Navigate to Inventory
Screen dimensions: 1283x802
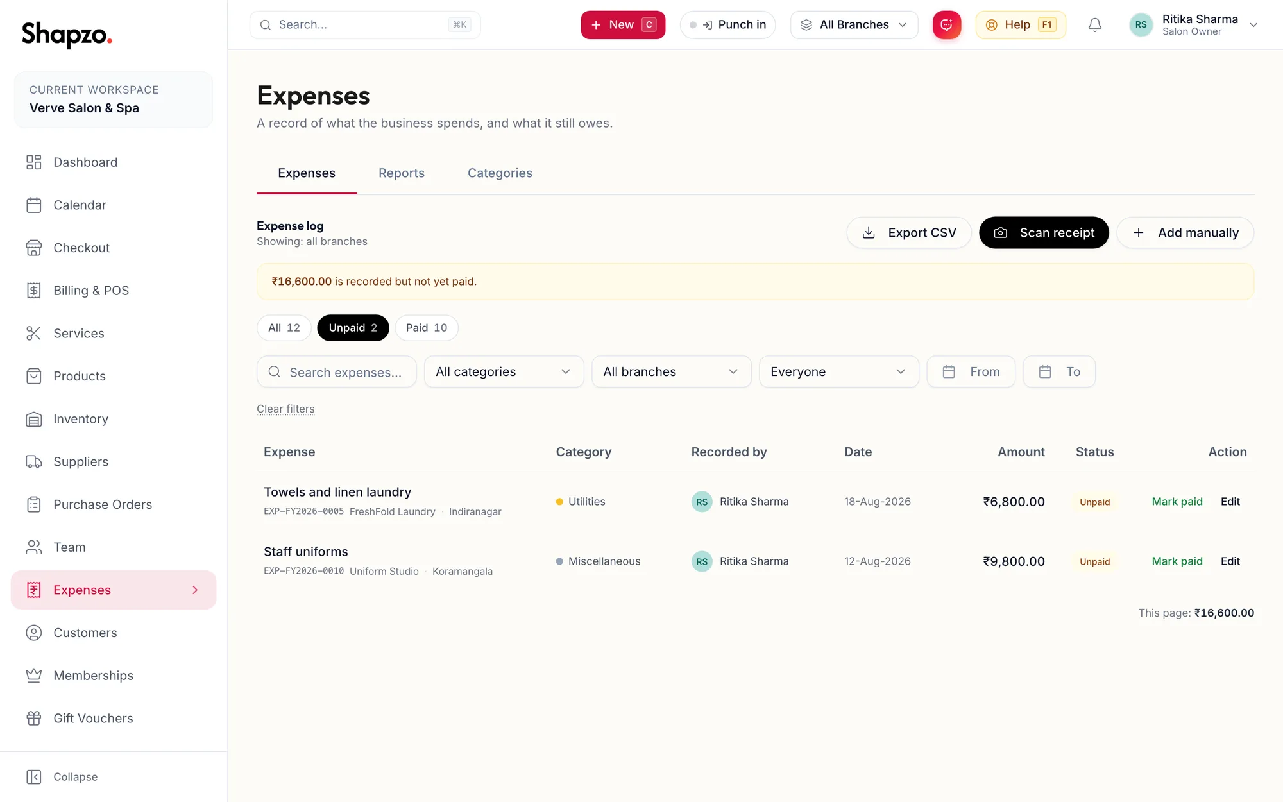[114, 419]
